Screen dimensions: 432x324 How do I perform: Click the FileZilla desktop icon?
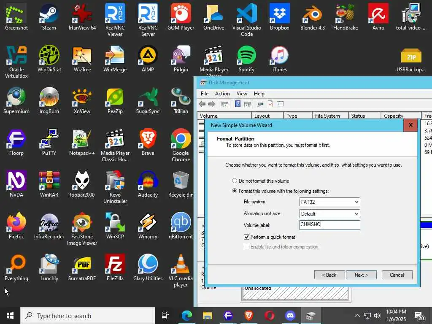[x=115, y=268]
